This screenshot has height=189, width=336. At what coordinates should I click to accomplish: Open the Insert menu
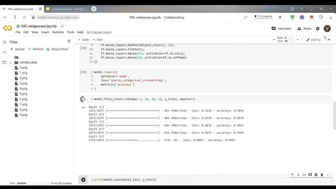coord(45,32)
